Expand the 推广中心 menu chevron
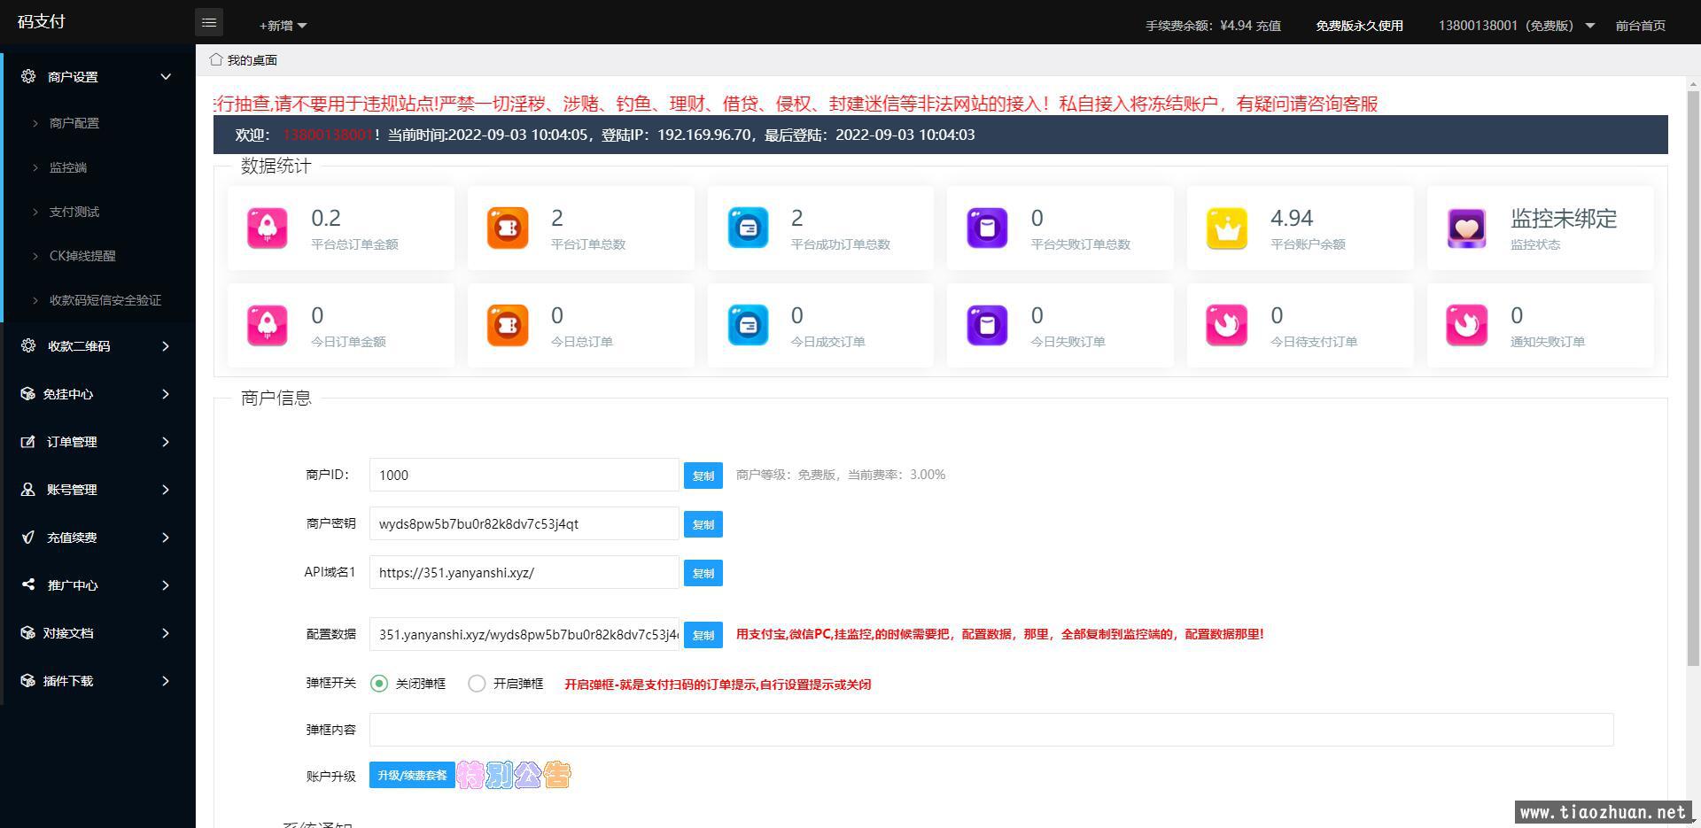The height and width of the screenshot is (828, 1701). (166, 585)
